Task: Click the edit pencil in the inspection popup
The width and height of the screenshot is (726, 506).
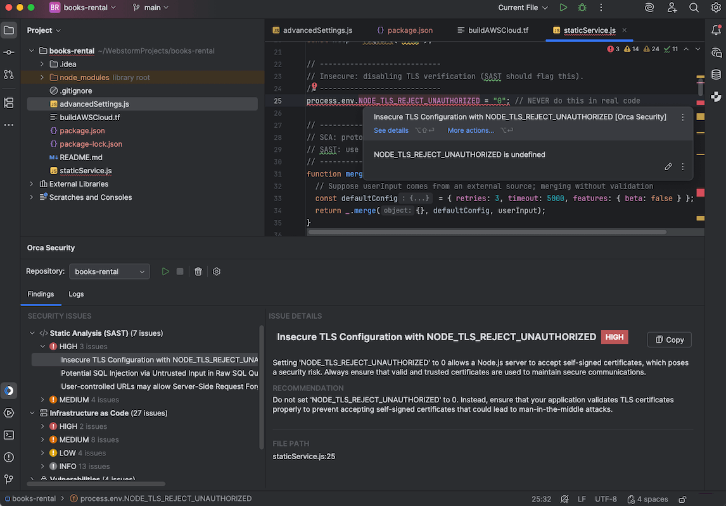Action: coord(668,167)
